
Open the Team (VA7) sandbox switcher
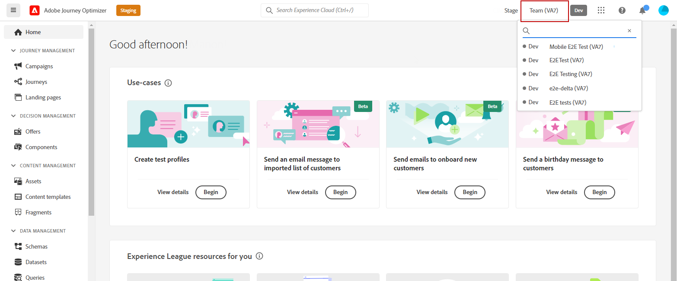(544, 10)
